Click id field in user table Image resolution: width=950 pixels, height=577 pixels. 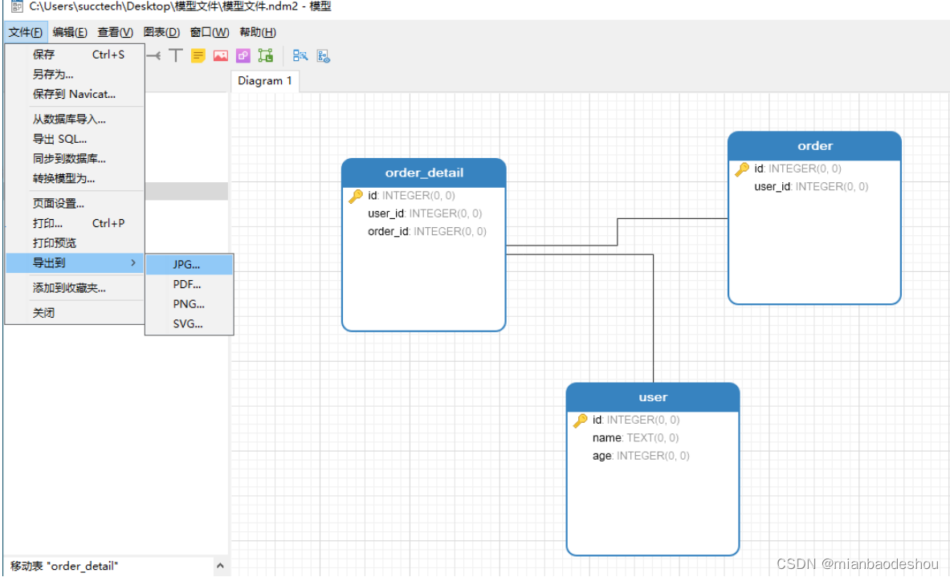click(636, 421)
